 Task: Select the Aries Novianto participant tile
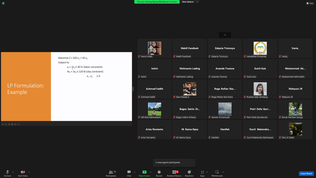[x=155, y=130]
